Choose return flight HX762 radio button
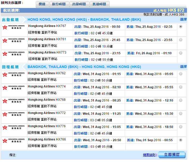This screenshot has width=189, height=162. tap(181, 74)
